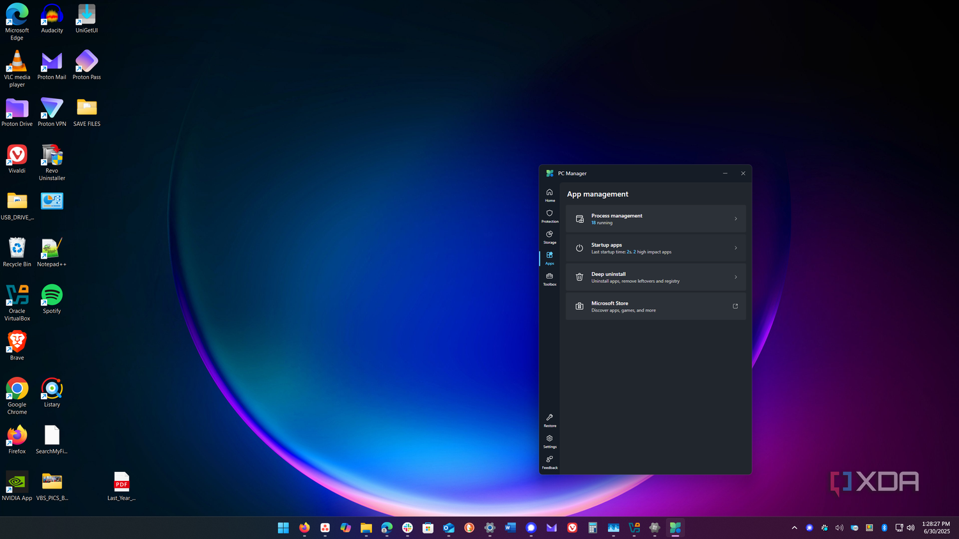959x539 pixels.
Task: Select Spotify desktop shortcut
Action: coord(52,300)
